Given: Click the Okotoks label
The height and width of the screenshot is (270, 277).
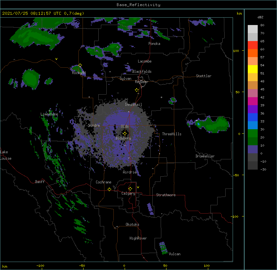Looking at the screenshot, I should tap(132, 224).
